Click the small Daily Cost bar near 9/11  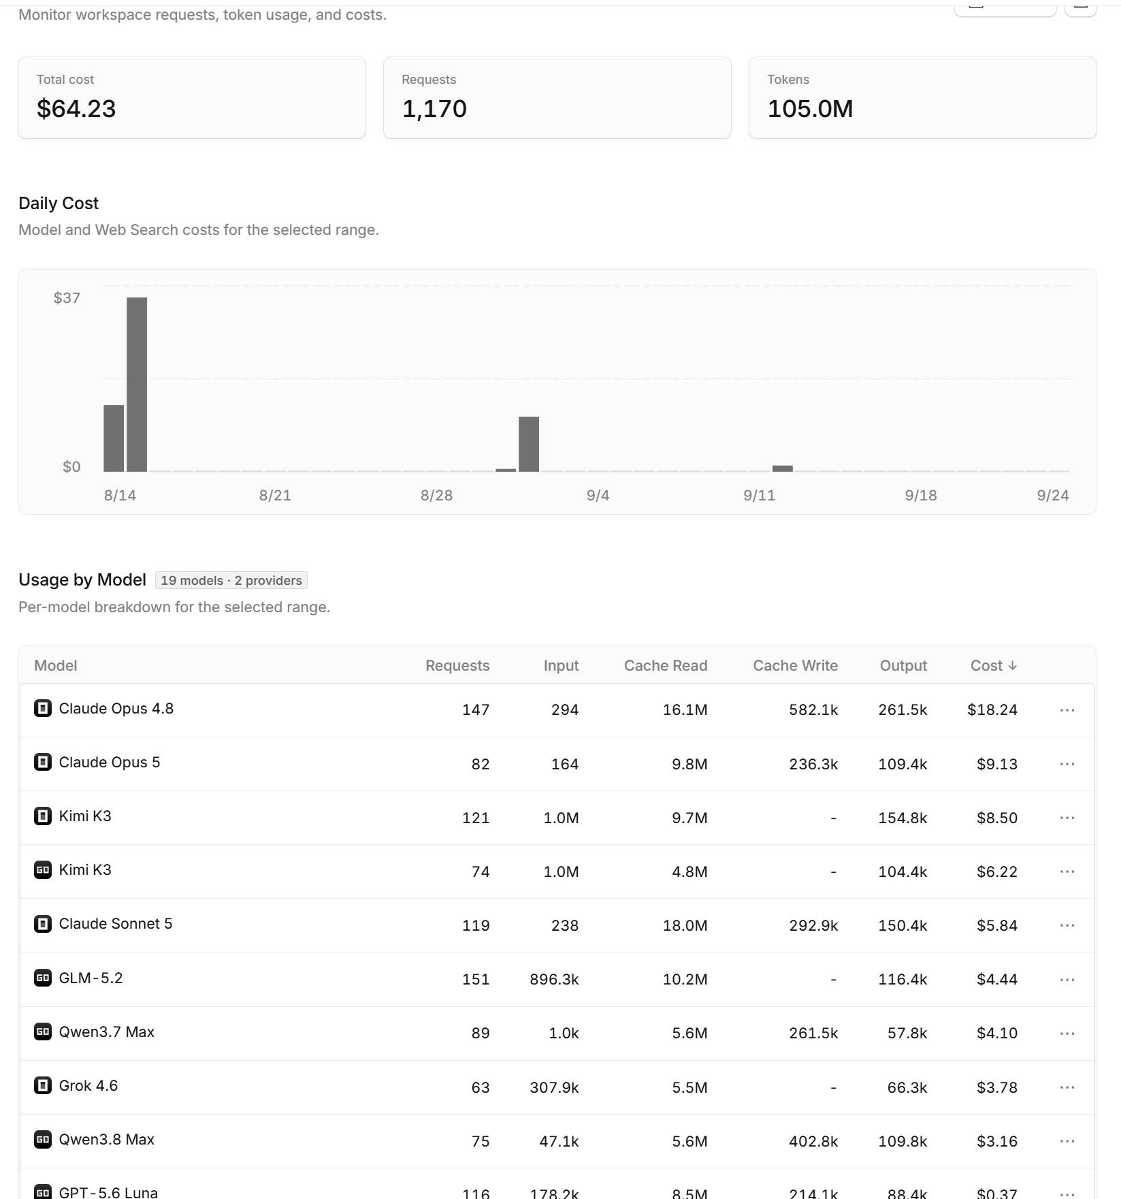(x=783, y=468)
